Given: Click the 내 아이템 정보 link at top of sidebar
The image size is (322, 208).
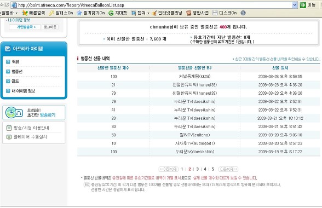Looking at the screenshot, I should pos(19,20).
